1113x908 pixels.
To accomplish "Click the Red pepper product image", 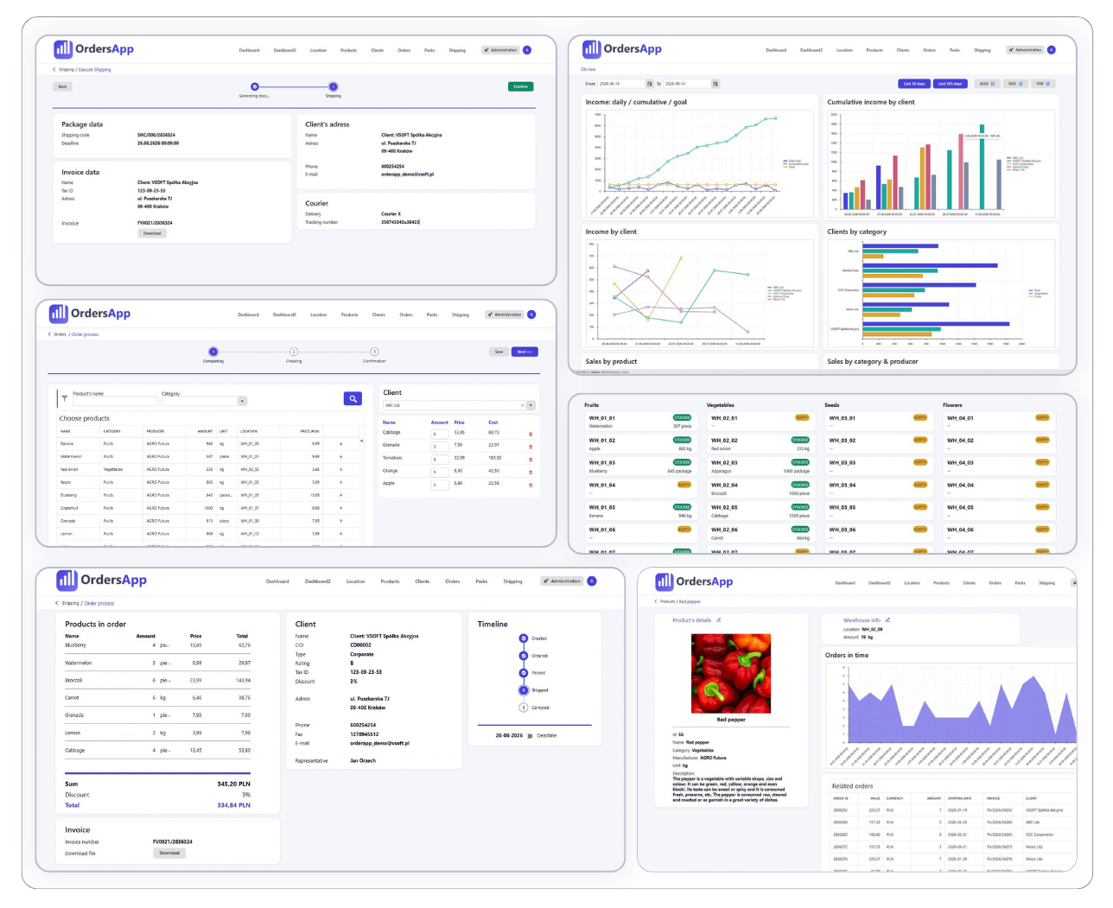I will [x=731, y=674].
